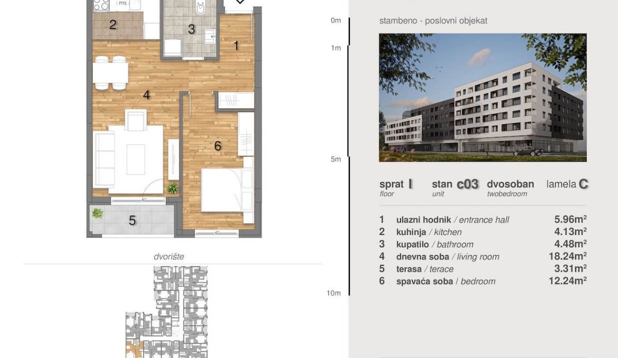
Task: Click the toilet in the bathroom
Action: tap(200, 8)
